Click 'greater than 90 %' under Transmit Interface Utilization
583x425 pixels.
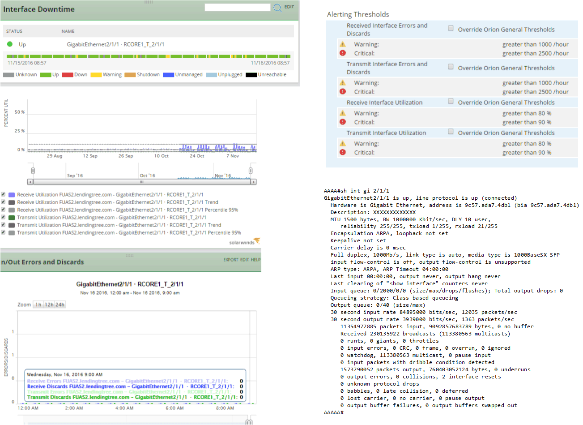click(x=527, y=153)
